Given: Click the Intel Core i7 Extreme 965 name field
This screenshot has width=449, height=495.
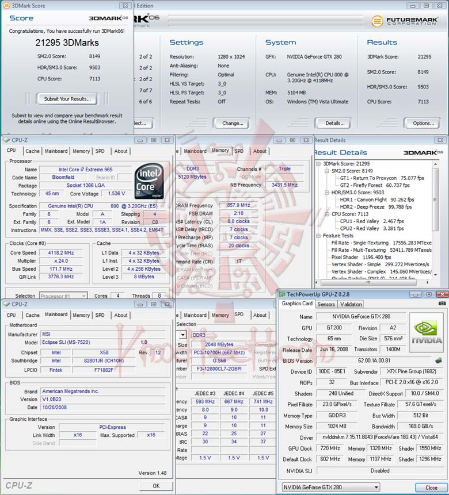Looking at the screenshot, I should click(85, 170).
